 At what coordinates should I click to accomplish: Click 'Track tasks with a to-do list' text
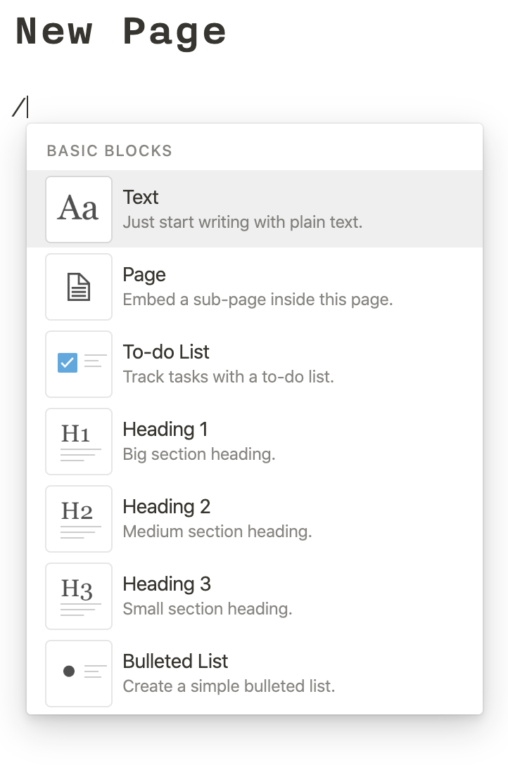[x=228, y=377]
